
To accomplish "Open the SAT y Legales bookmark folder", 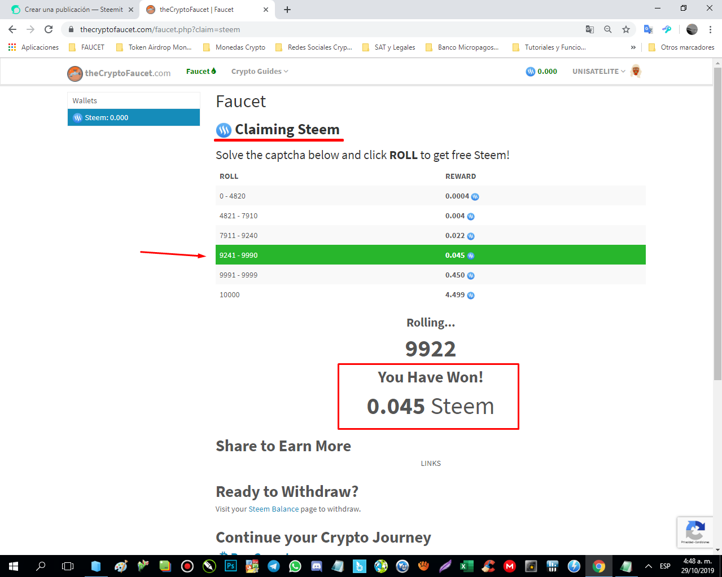I will [x=388, y=47].
